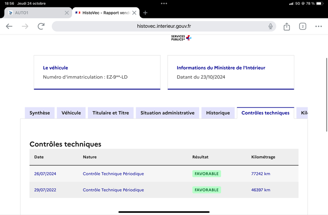Screen dimensions: 328x215
Task: Click the FAVORABLE badge for 29/07/2022
Action: click(x=207, y=190)
